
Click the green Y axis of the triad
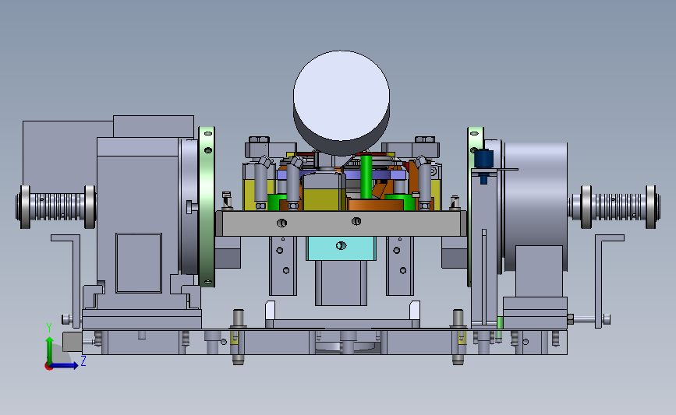click(50, 350)
